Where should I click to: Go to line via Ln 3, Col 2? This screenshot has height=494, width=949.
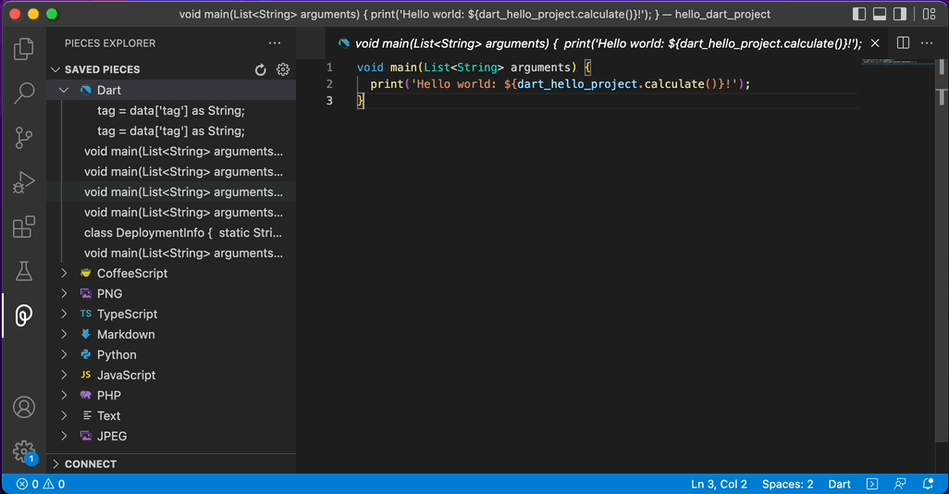pos(719,485)
